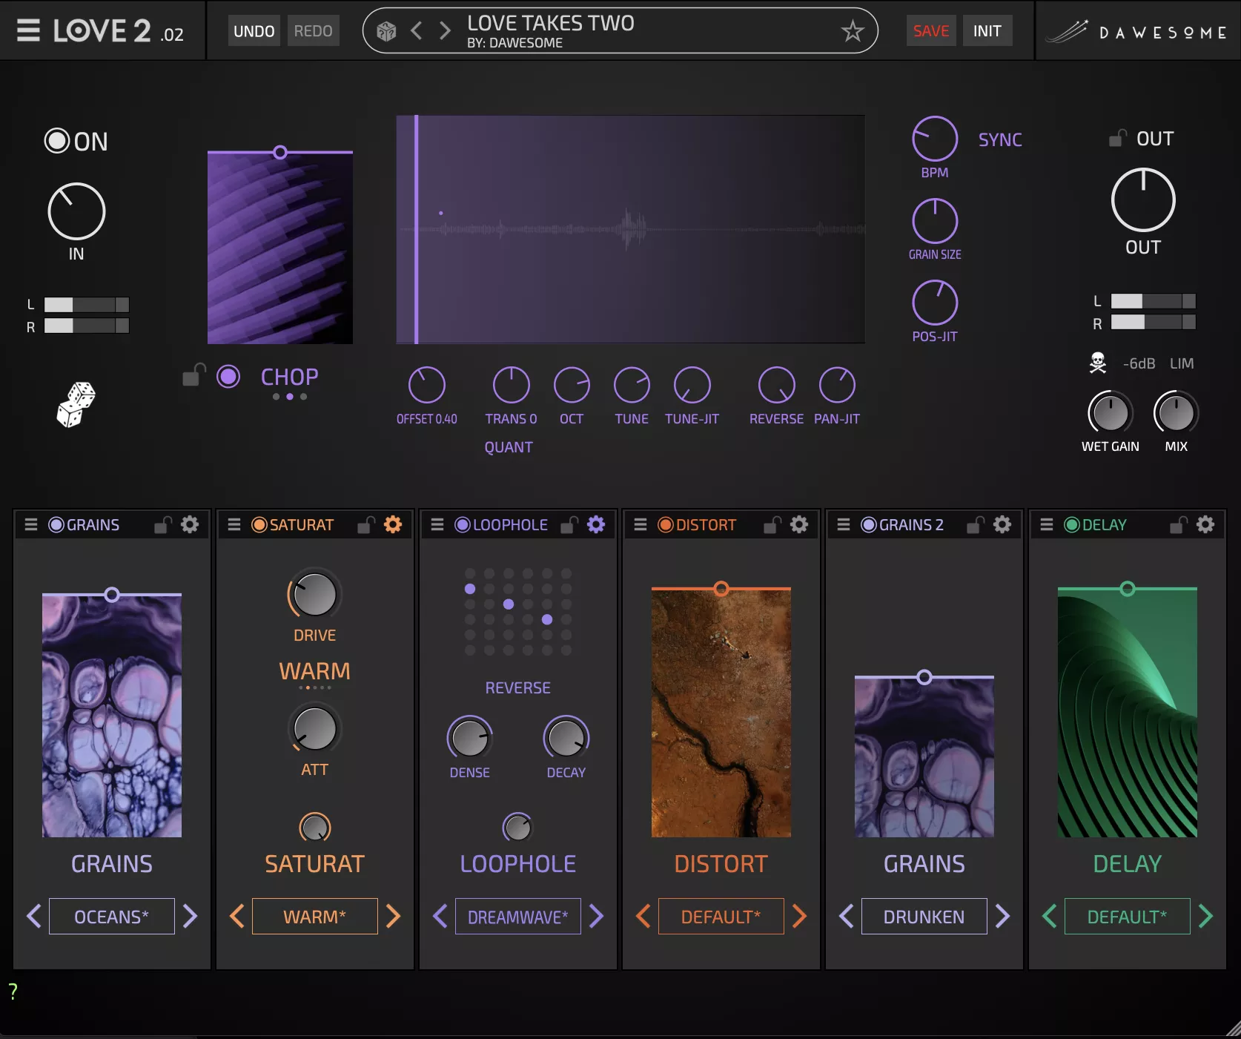Go to previous WARM preset with left chevron
Viewport: 1241px width, 1039px height.
[x=236, y=916]
